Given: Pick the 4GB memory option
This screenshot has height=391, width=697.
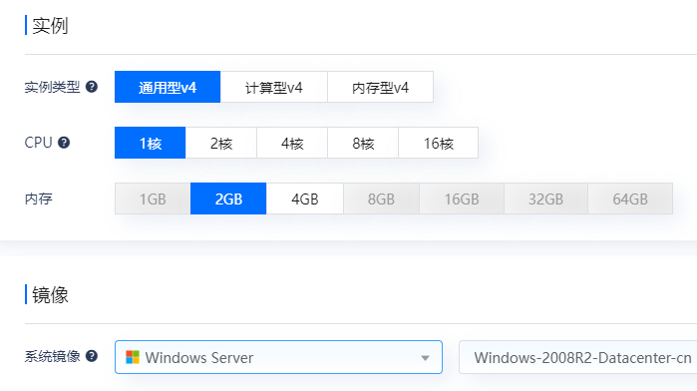Looking at the screenshot, I should (x=305, y=198).
